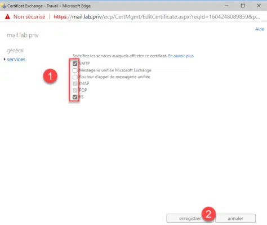Enable Messagerie unifiée Microsoft Exchange checkbox
267x225 pixels.
75,70
